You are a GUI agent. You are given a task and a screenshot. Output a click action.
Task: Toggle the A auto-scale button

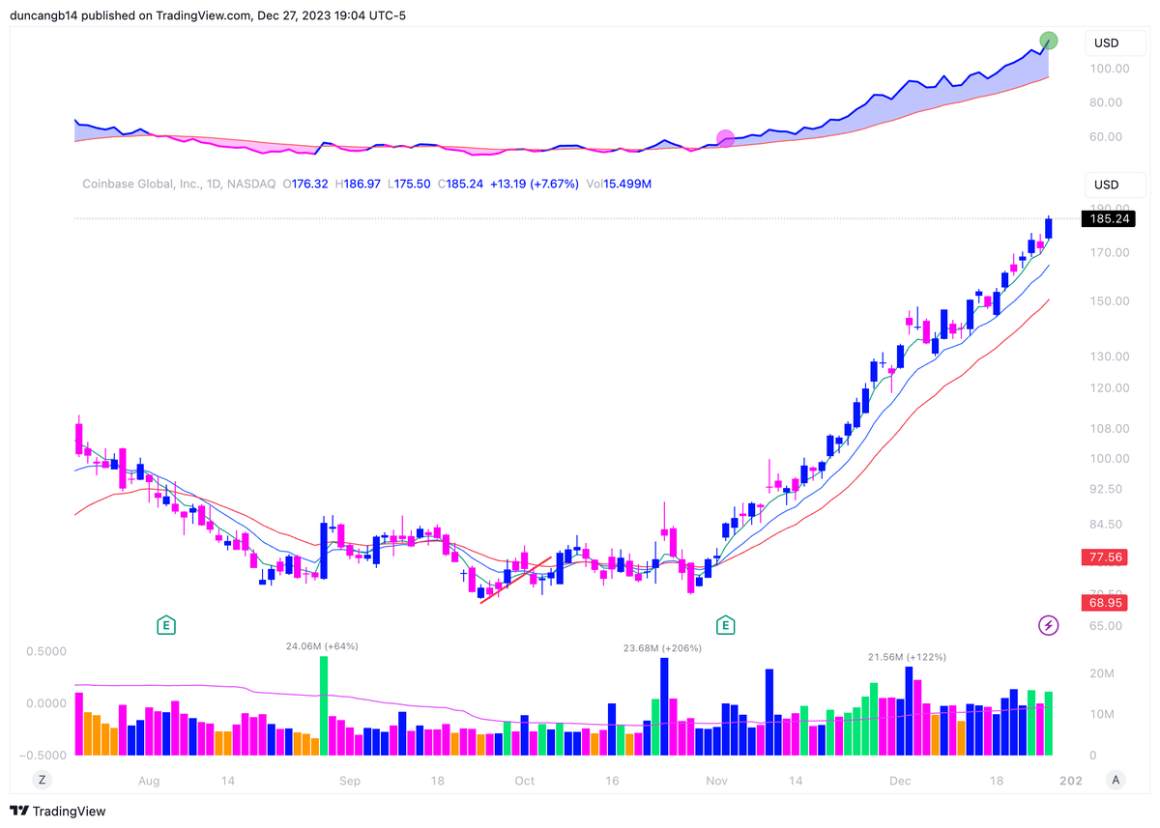click(x=1116, y=780)
